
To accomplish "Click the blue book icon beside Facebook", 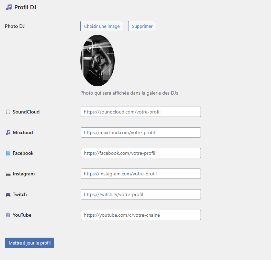I will 8,153.
